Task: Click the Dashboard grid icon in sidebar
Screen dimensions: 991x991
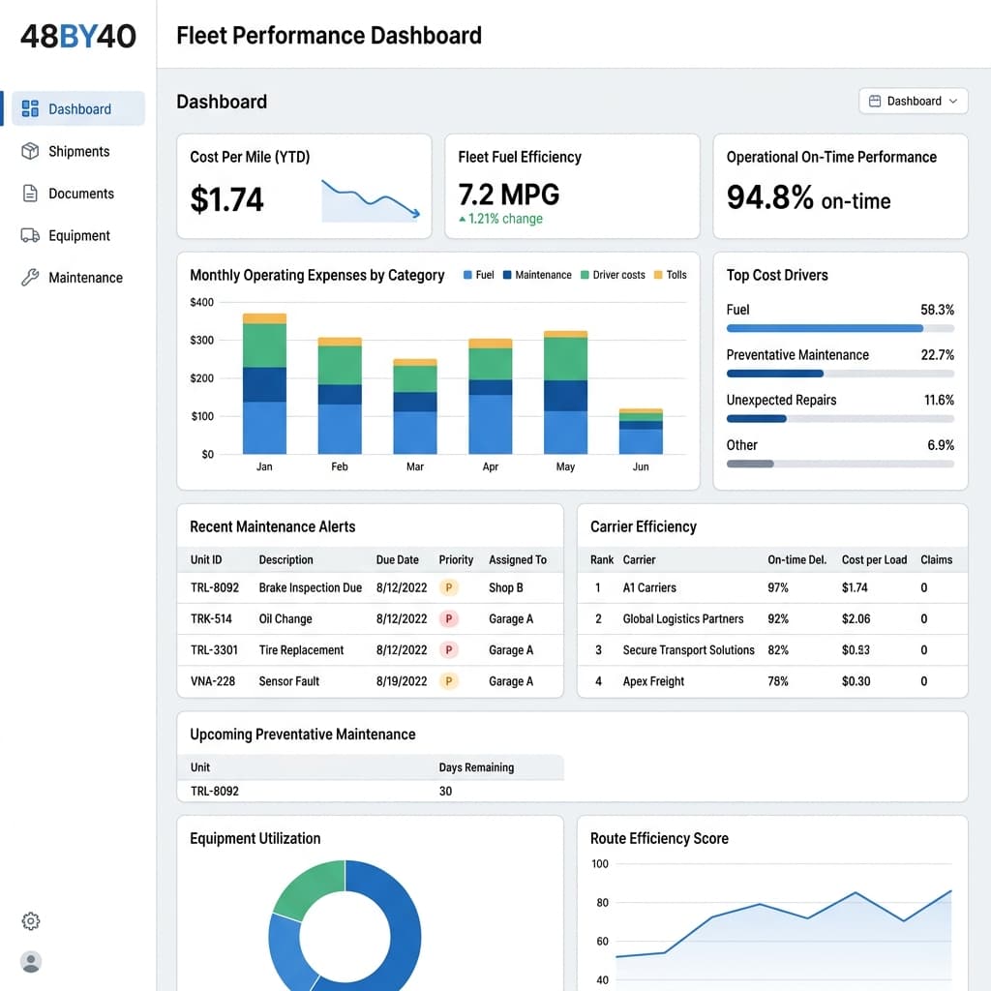Action: click(30, 108)
